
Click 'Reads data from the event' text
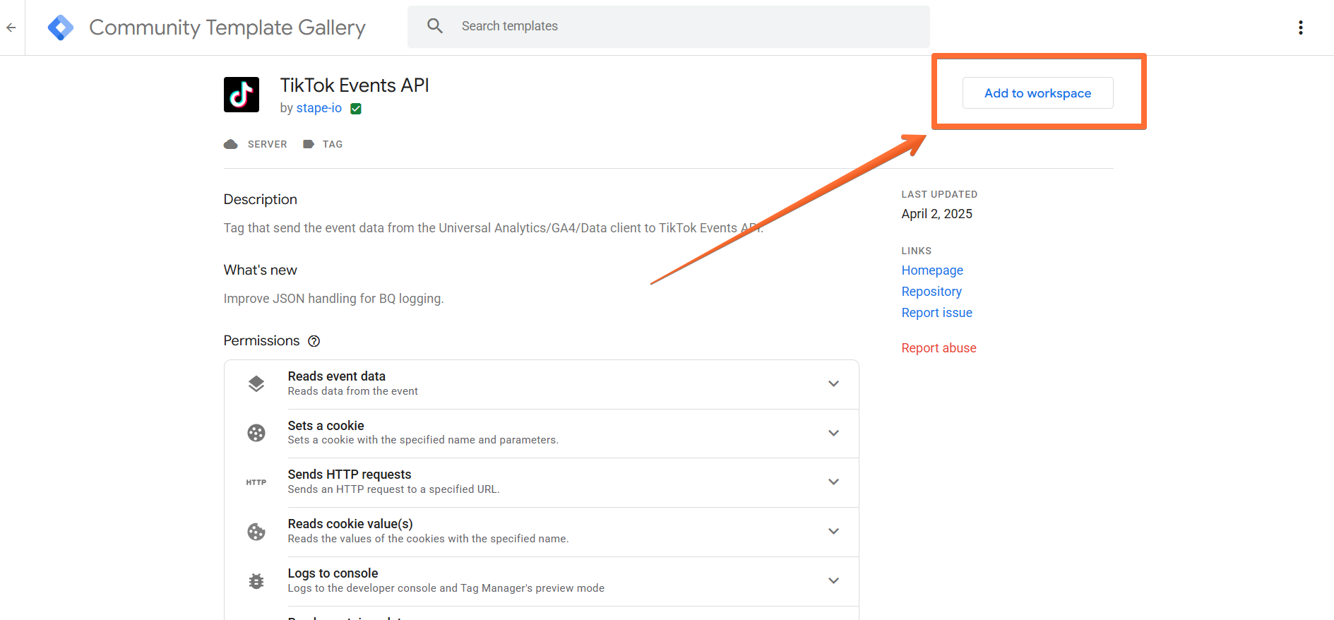click(353, 391)
